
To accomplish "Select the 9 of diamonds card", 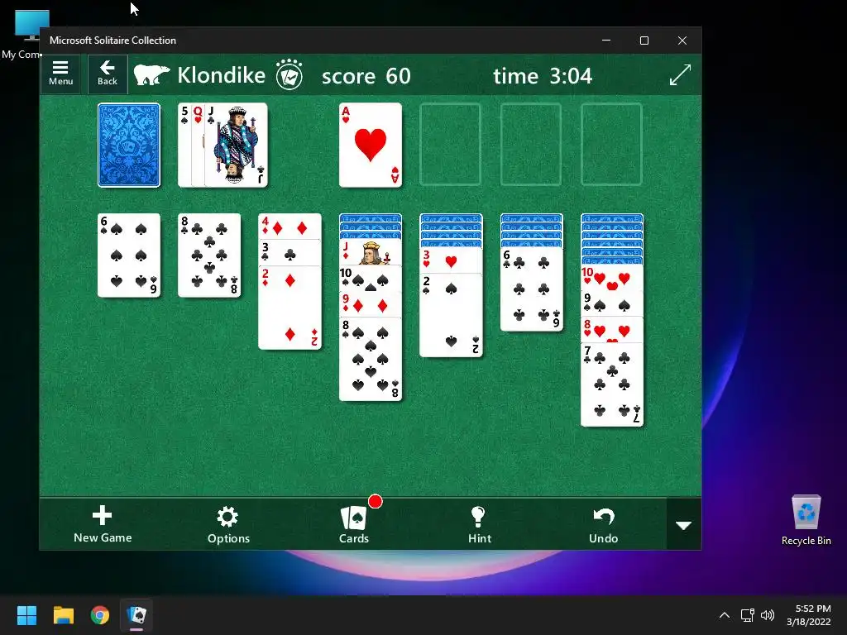I will (x=371, y=304).
